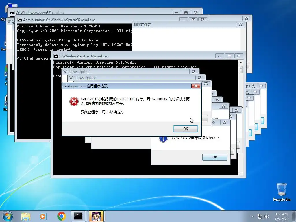Click the rearmost cmd.exe title bar icon

click(12, 13)
